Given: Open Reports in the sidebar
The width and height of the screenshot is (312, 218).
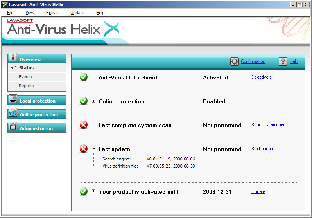Looking at the screenshot, I should pos(37,86).
